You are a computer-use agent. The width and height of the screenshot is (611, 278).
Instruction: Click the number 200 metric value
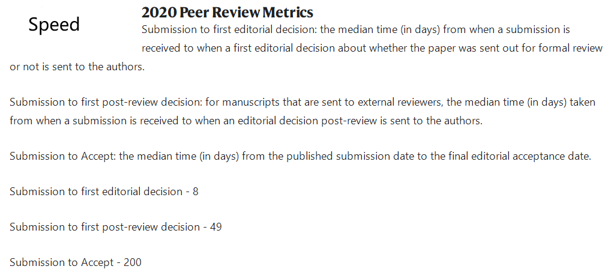click(x=133, y=262)
